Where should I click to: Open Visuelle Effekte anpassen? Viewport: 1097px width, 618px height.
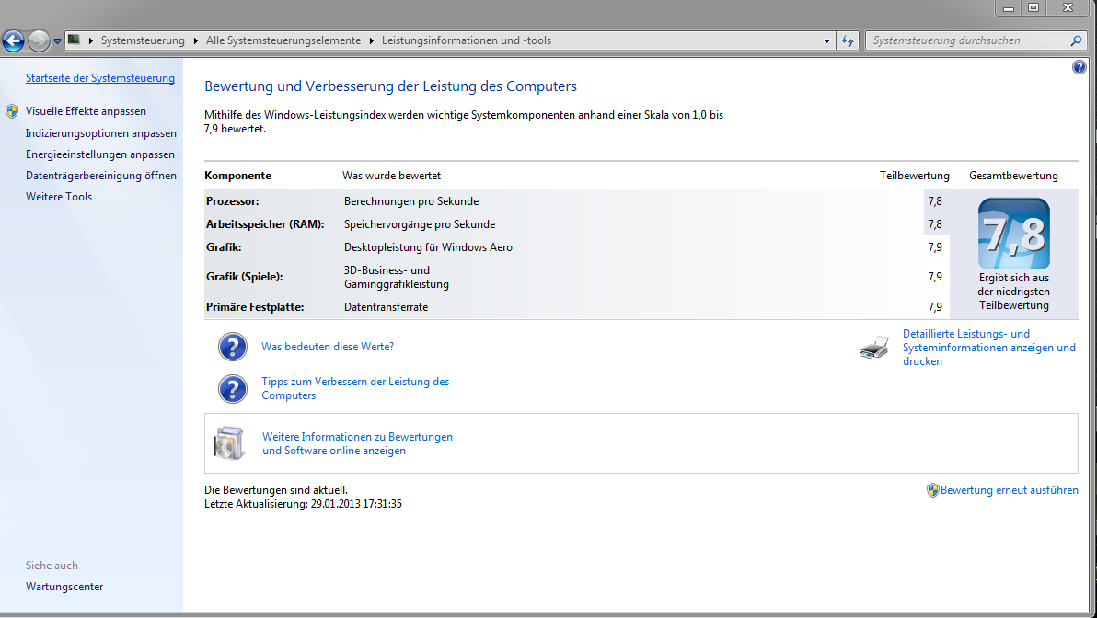pos(87,111)
